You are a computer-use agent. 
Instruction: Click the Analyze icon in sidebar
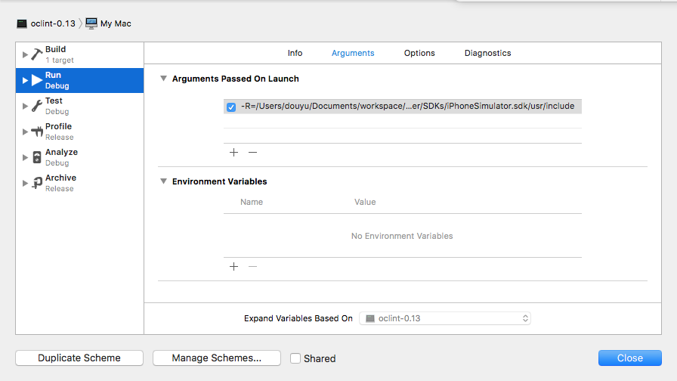click(37, 157)
